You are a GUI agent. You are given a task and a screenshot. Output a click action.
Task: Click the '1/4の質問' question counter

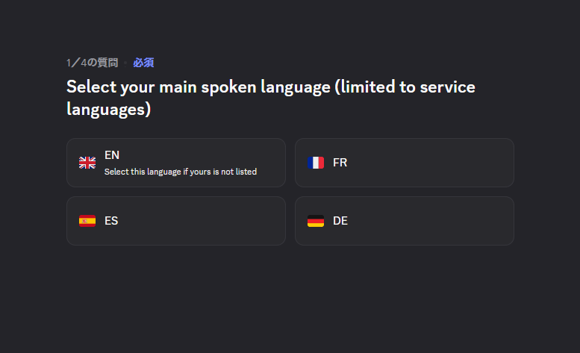92,63
